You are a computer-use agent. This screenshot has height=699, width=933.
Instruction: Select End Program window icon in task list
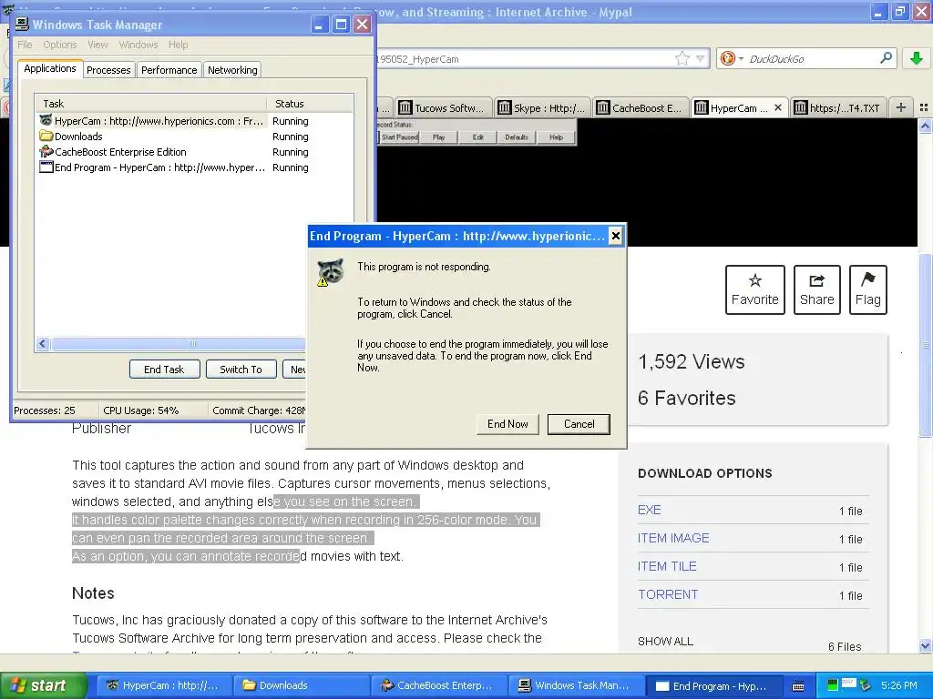[x=46, y=167]
